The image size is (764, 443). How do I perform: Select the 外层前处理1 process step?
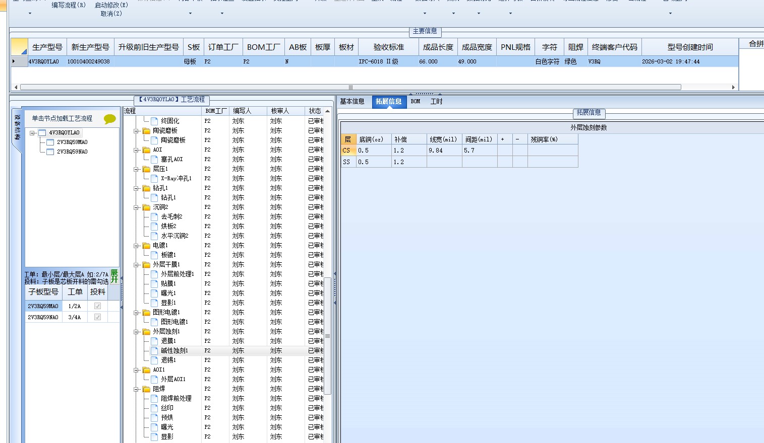(x=178, y=274)
